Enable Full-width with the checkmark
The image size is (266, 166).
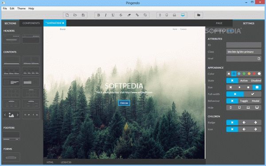253,94
